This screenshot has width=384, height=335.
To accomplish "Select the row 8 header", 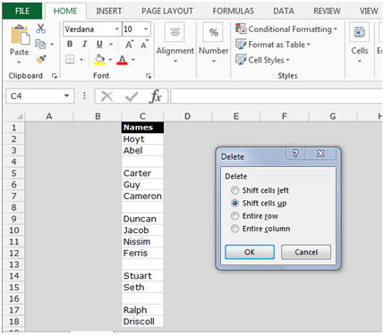I will pyautogui.click(x=13, y=207).
